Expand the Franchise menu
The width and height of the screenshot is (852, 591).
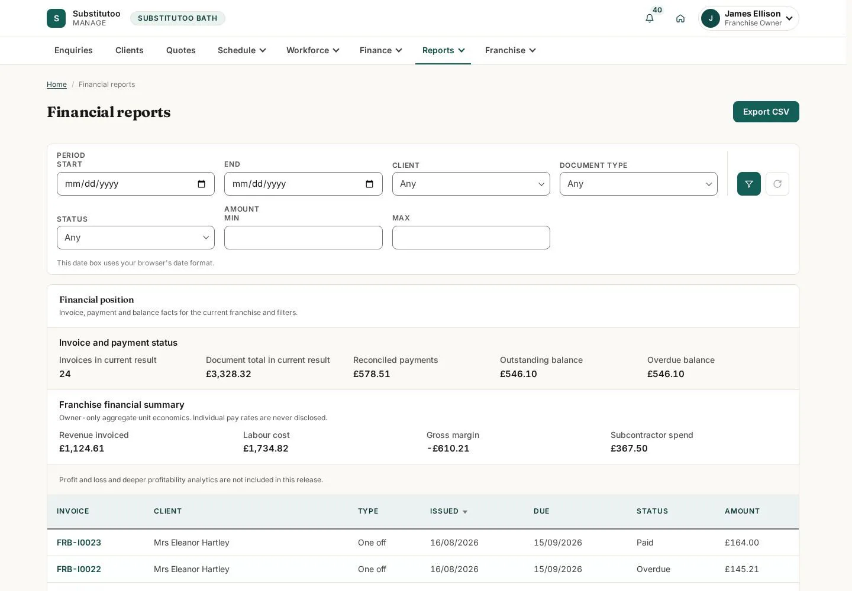[510, 50]
